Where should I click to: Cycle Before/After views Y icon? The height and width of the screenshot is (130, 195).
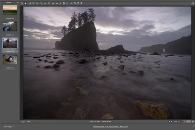tap(184, 122)
